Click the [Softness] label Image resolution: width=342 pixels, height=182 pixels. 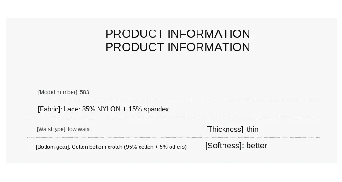click(225, 146)
